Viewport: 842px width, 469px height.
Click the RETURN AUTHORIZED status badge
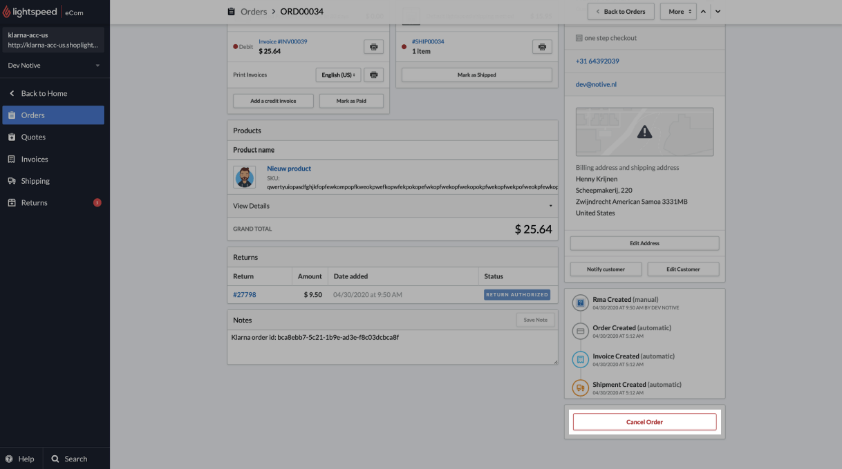(x=517, y=294)
